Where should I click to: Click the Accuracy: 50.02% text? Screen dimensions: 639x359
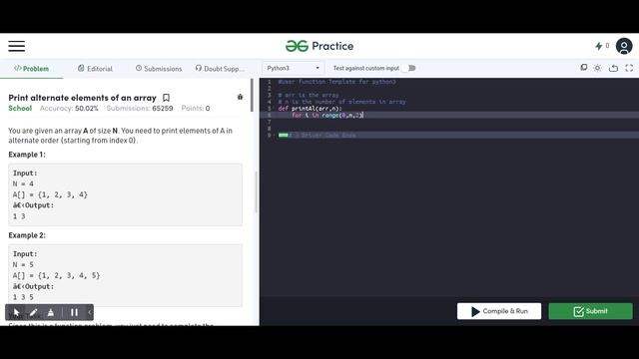pyautogui.click(x=69, y=109)
